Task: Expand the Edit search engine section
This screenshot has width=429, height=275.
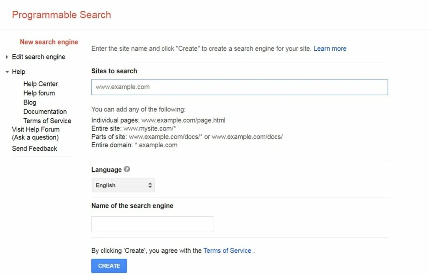Action: point(7,57)
